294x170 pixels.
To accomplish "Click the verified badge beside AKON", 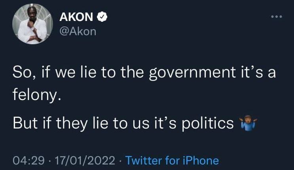I will pyautogui.click(x=102, y=17).
